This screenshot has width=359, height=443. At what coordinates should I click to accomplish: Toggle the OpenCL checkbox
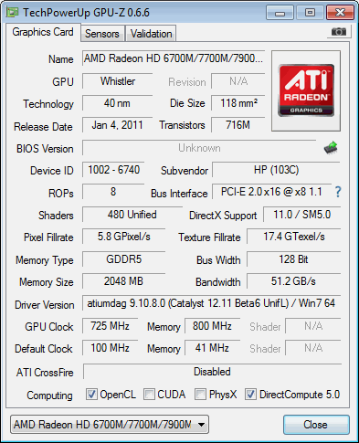coord(91,394)
